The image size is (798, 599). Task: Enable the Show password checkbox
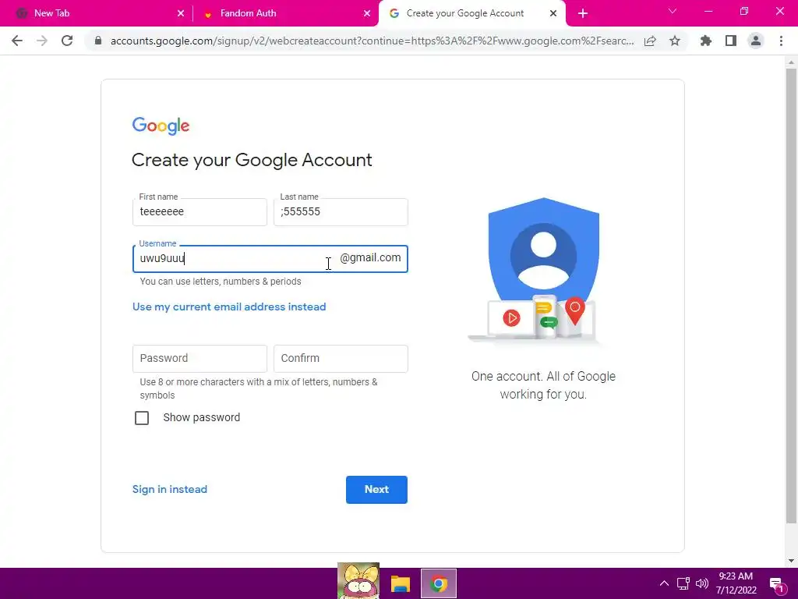(142, 418)
